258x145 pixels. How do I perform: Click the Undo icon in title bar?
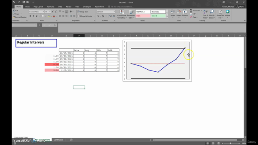coord(14,2)
